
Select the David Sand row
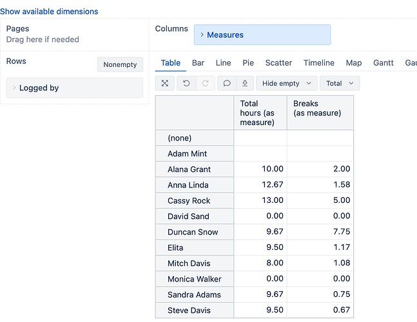click(x=195, y=216)
